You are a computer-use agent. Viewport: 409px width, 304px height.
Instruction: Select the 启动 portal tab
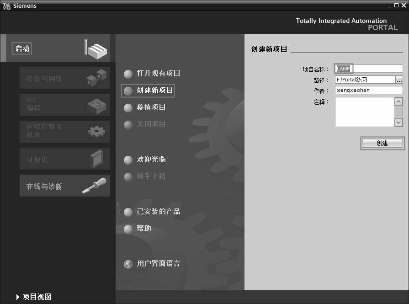(22, 48)
